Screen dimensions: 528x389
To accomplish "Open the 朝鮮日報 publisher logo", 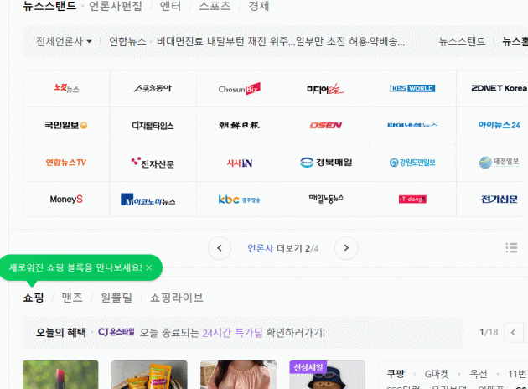I will click(239, 125).
